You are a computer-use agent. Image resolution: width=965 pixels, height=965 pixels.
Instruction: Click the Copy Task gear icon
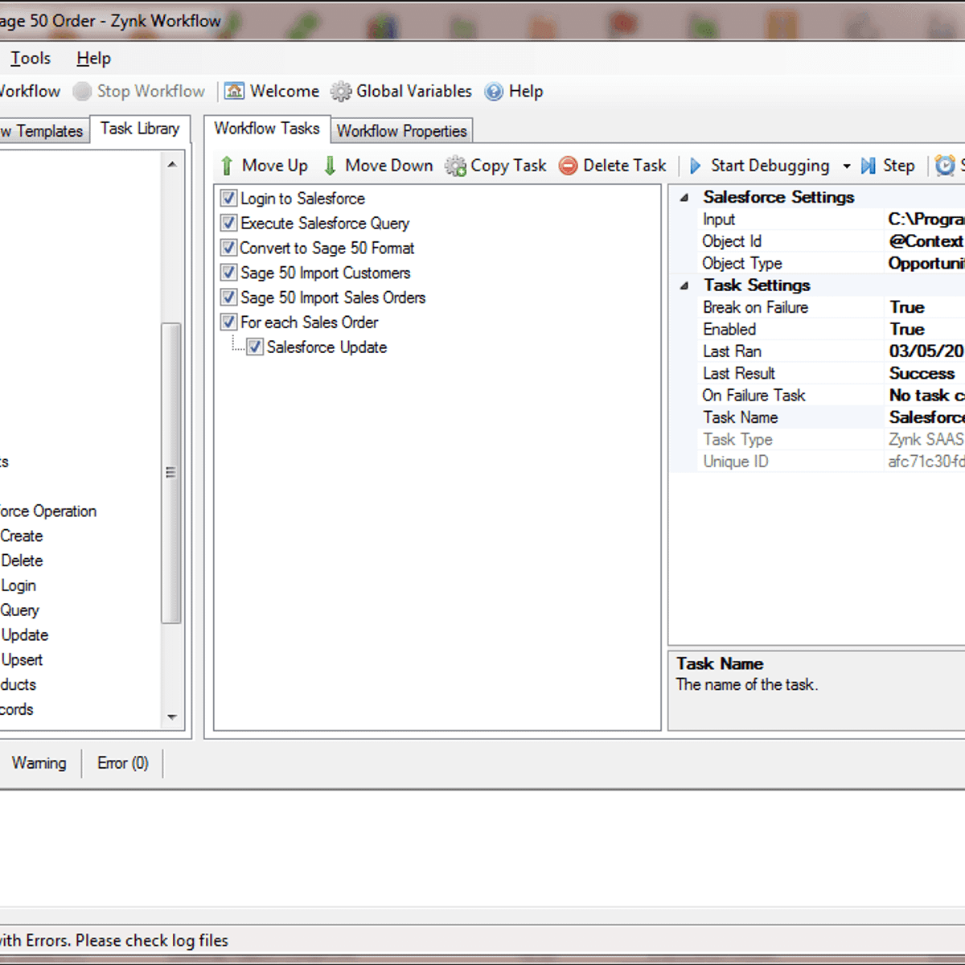(456, 166)
